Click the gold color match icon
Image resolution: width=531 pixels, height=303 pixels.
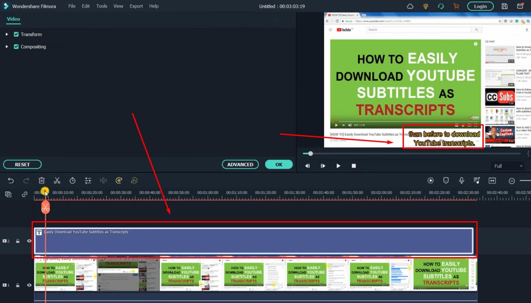(119, 181)
